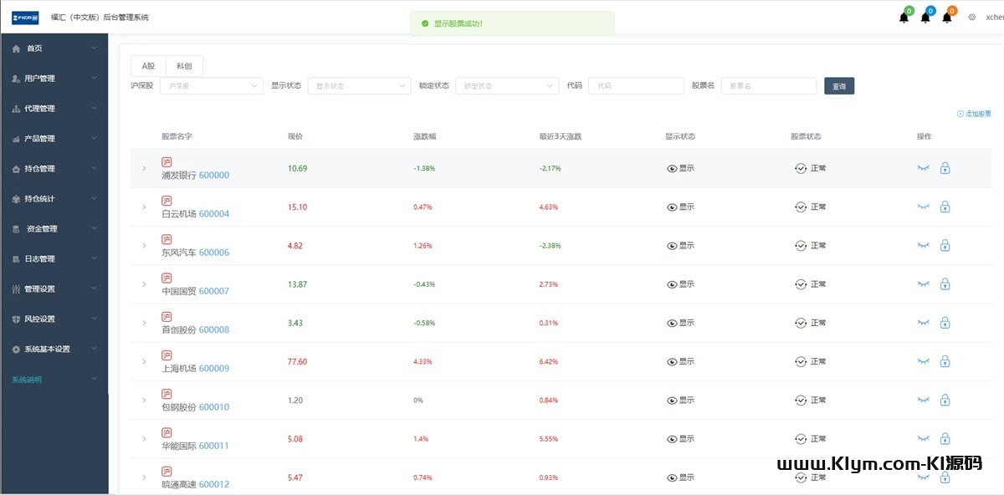Click the bell icon with green badge
This screenshot has width=1004, height=495.
pyautogui.click(x=904, y=18)
